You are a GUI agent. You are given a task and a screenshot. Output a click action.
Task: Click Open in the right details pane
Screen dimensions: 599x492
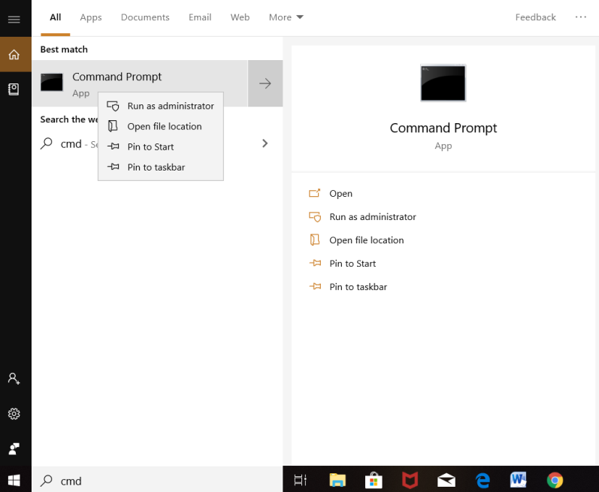tap(340, 194)
